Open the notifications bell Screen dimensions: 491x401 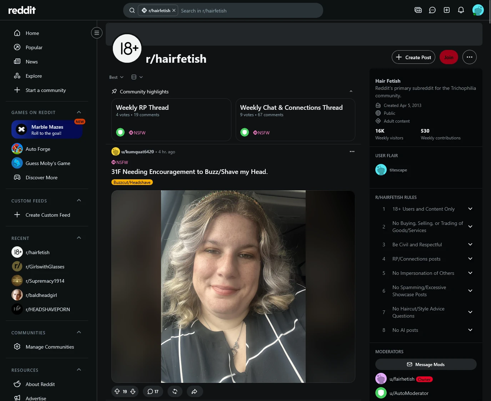[461, 10]
